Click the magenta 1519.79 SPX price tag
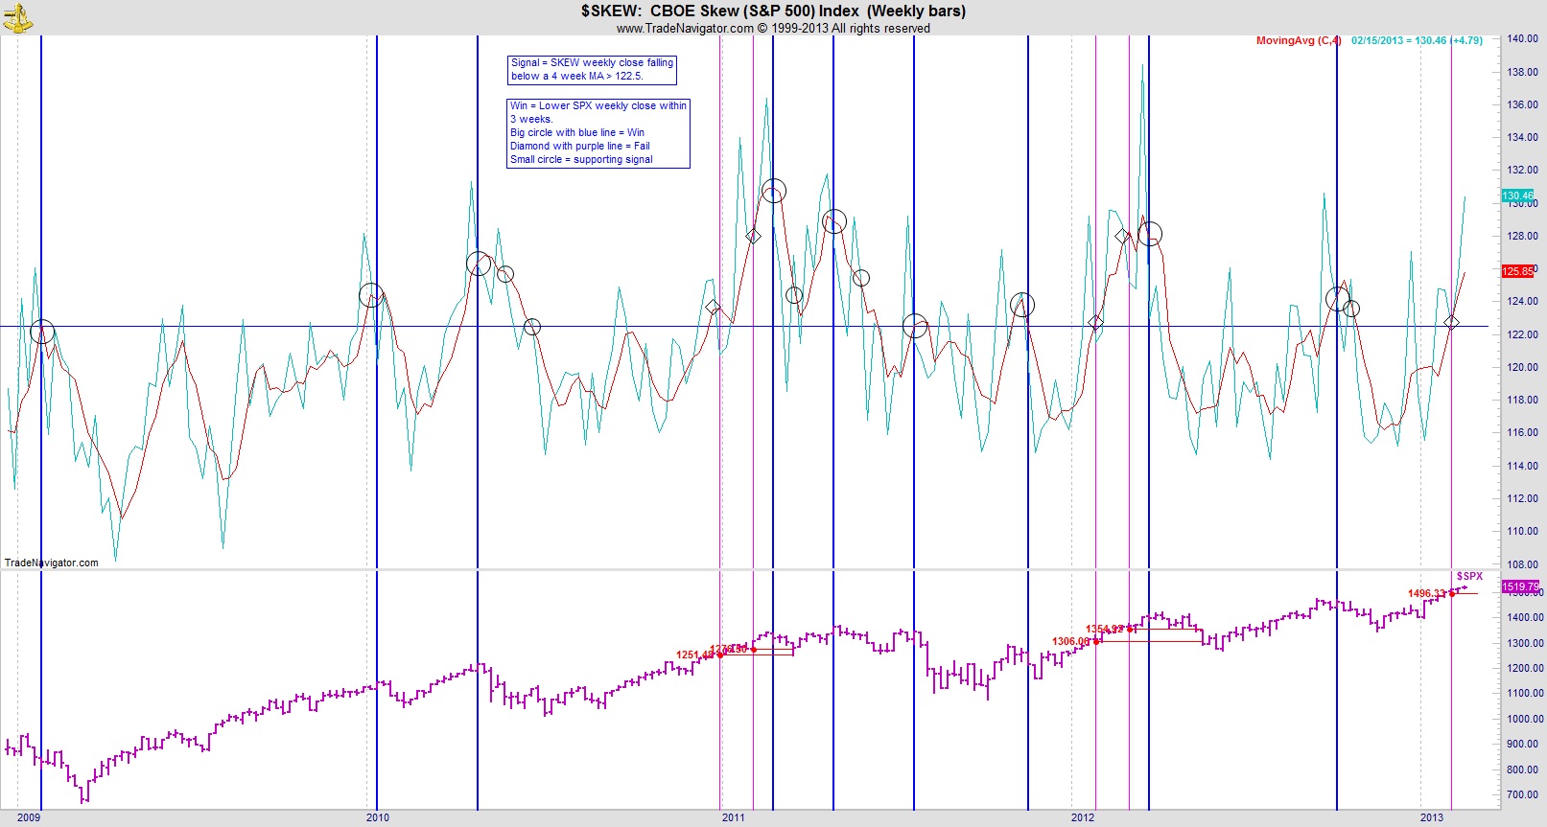This screenshot has height=827, width=1547. [x=1520, y=586]
